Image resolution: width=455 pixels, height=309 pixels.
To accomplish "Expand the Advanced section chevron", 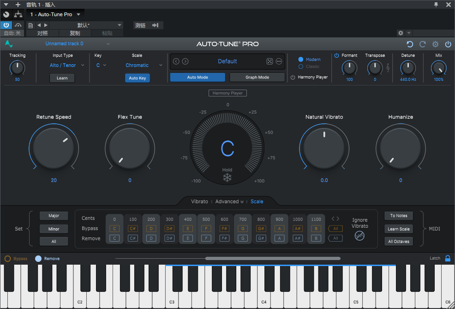I will (242, 201).
